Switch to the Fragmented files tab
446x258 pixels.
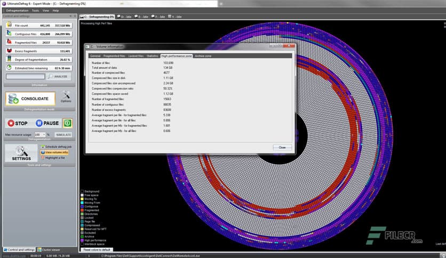[x=114, y=56]
